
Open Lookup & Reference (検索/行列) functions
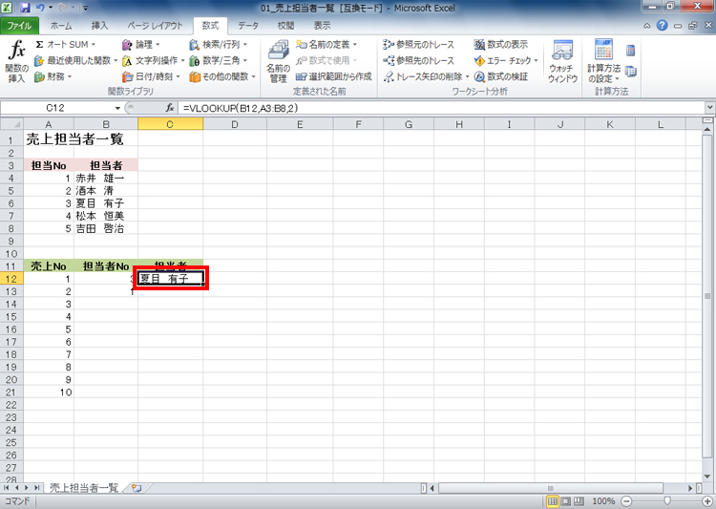coord(219,44)
